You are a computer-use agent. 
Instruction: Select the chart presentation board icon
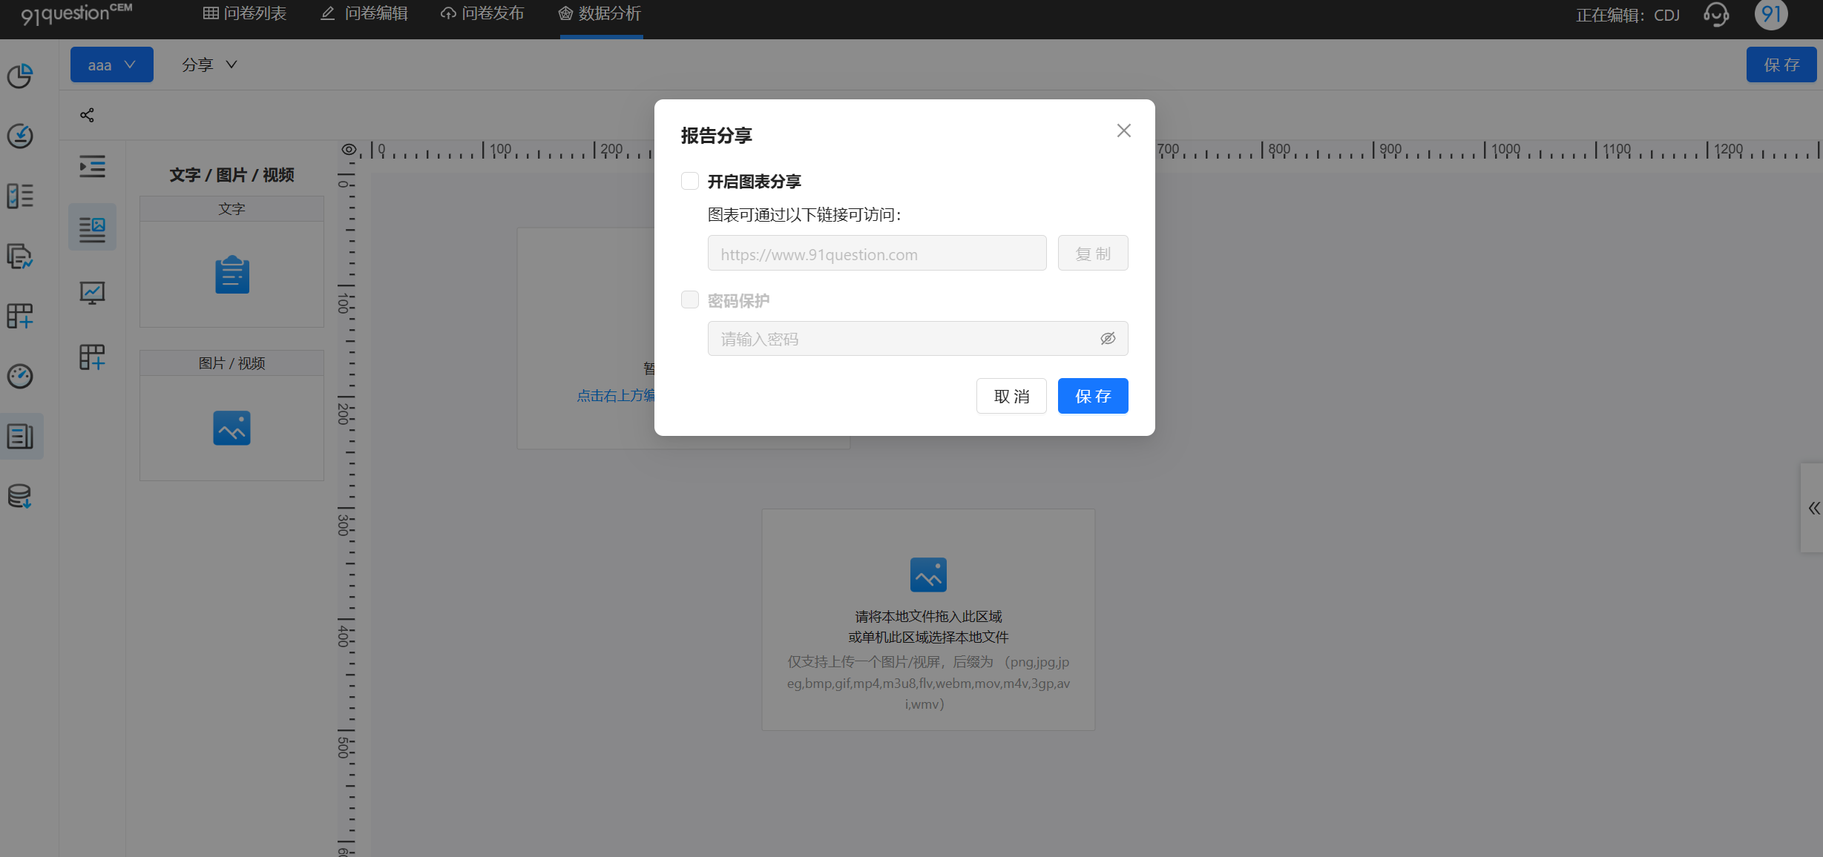tap(92, 293)
